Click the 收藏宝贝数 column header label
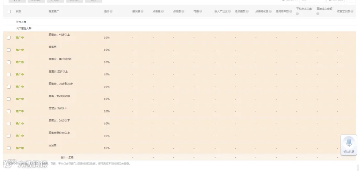The width and height of the screenshot is (359, 171). pyautogui.click(x=344, y=11)
